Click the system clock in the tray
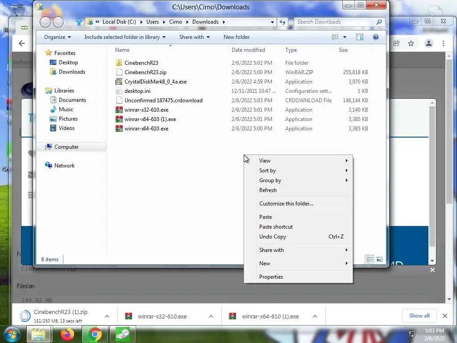Viewport: 457px width, 343px height. pyautogui.click(x=434, y=335)
